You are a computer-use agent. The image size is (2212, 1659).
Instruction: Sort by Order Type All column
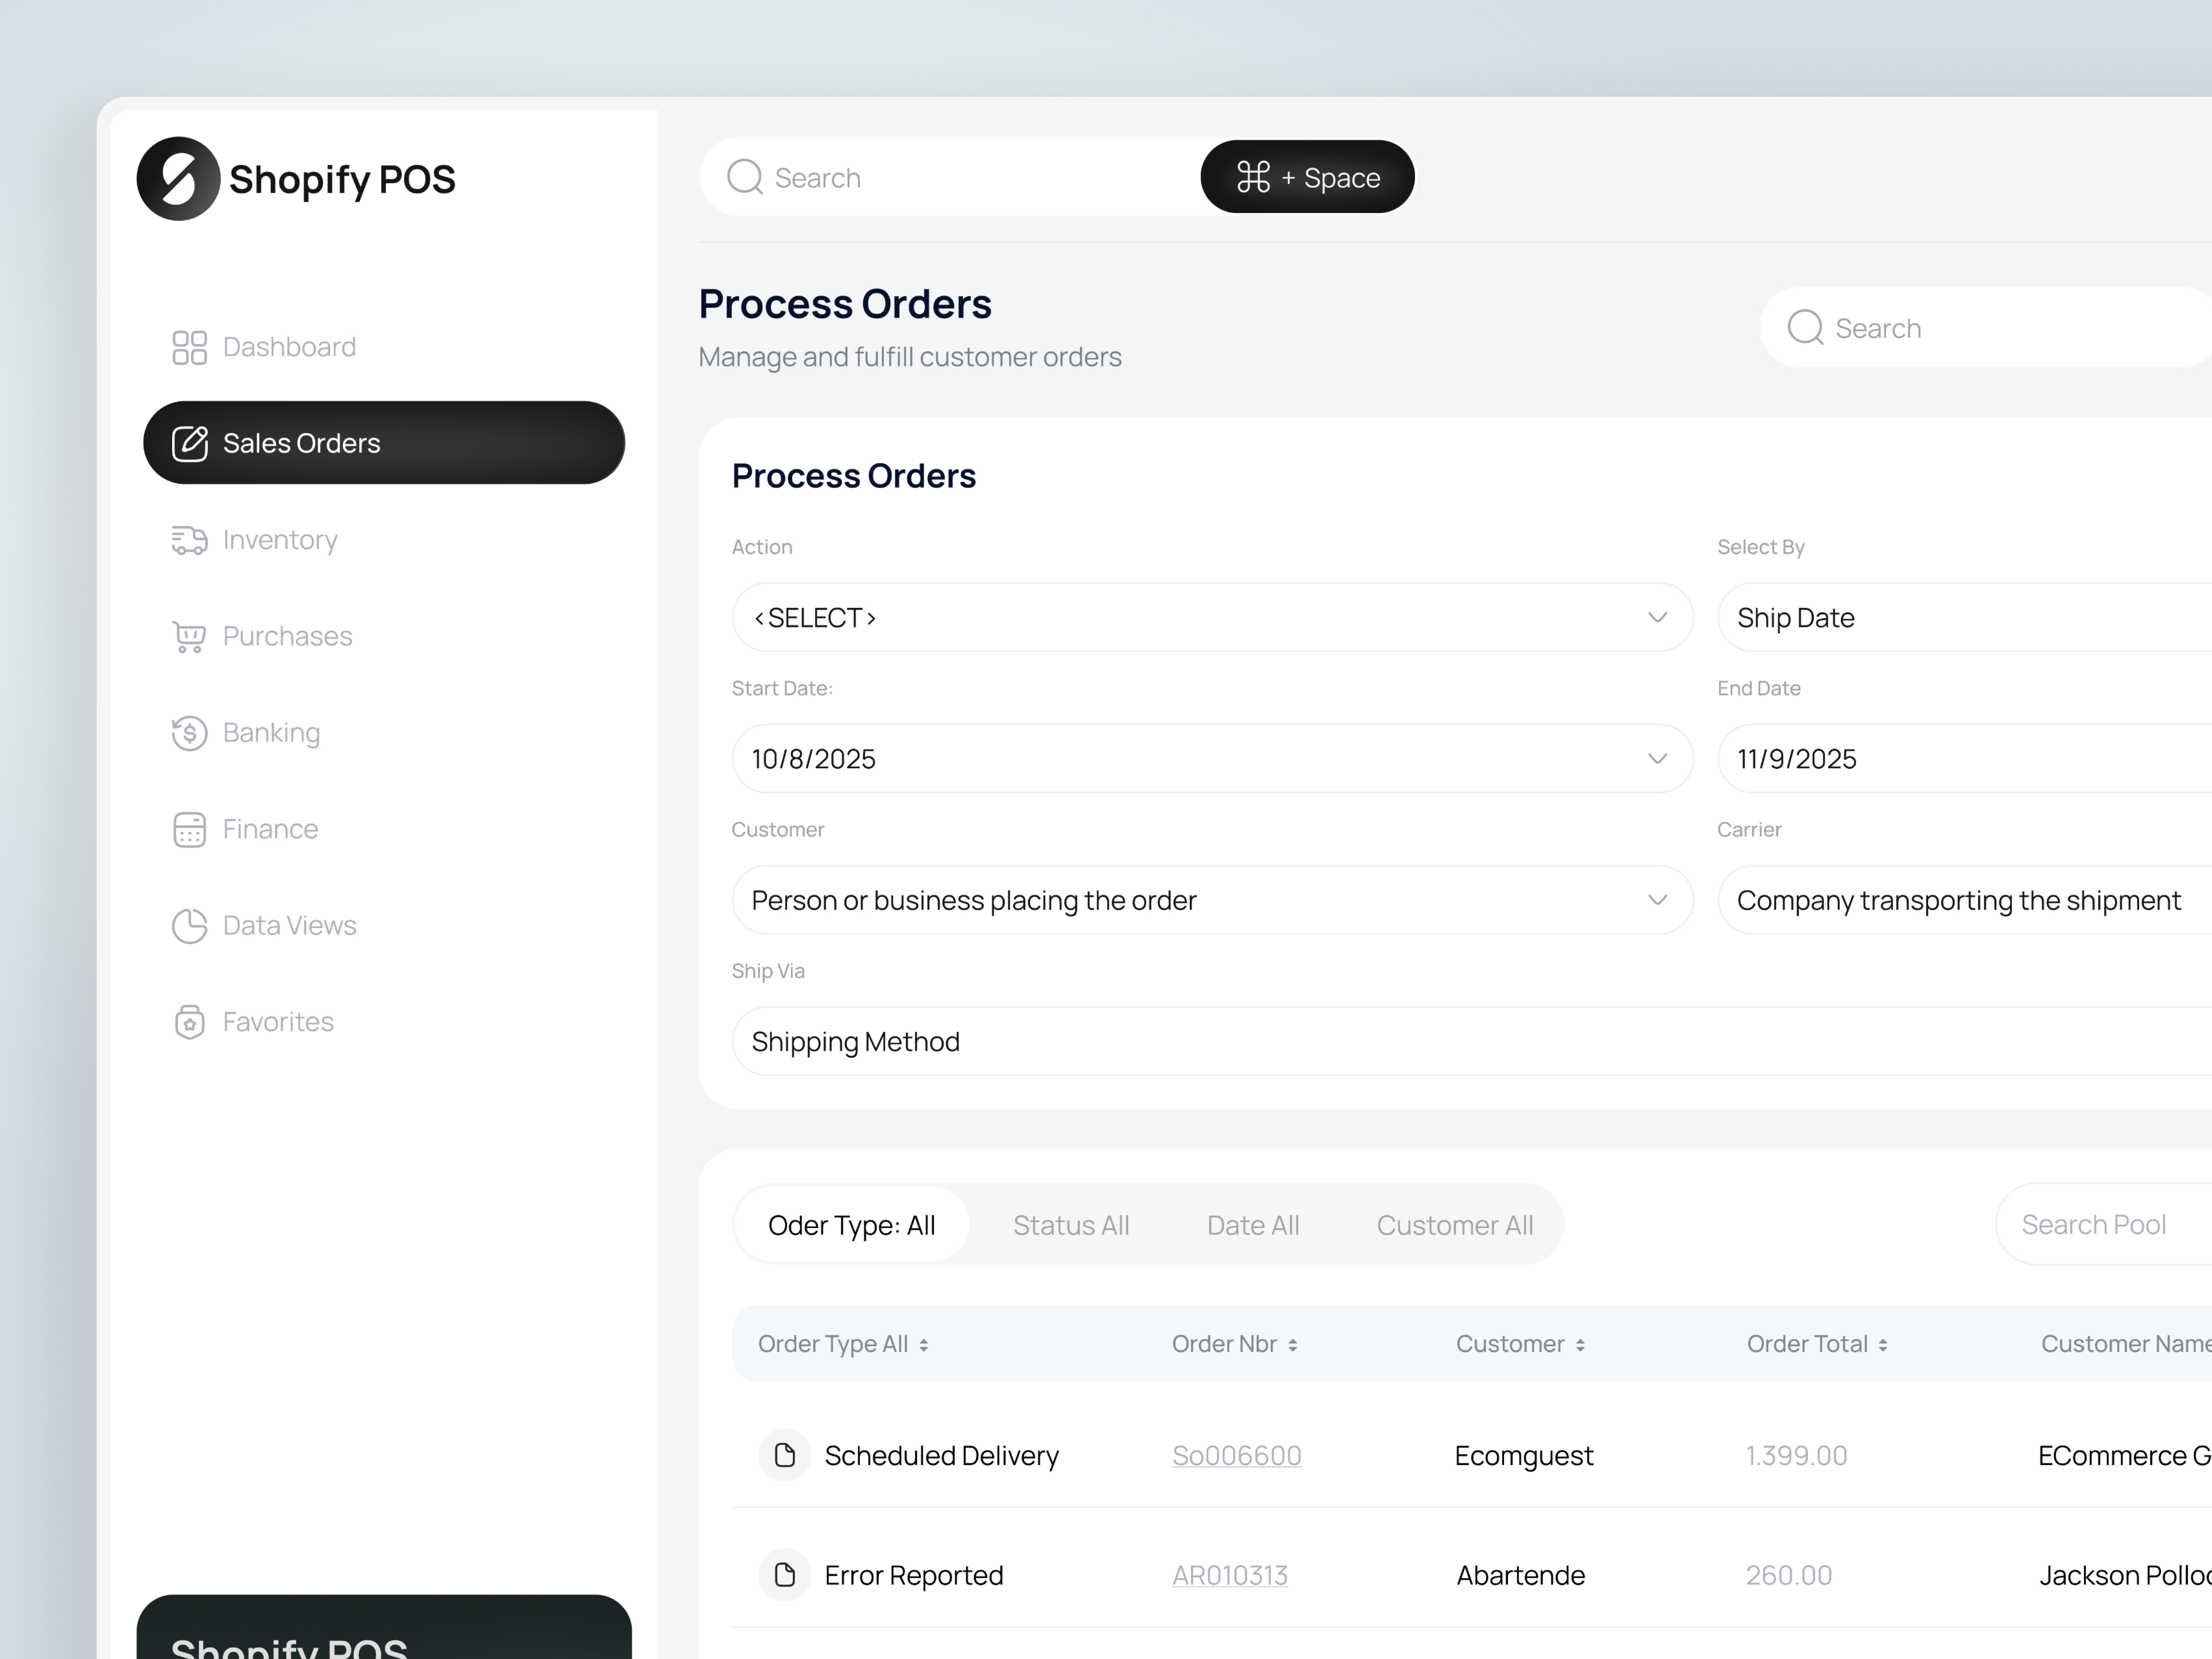tap(923, 1345)
